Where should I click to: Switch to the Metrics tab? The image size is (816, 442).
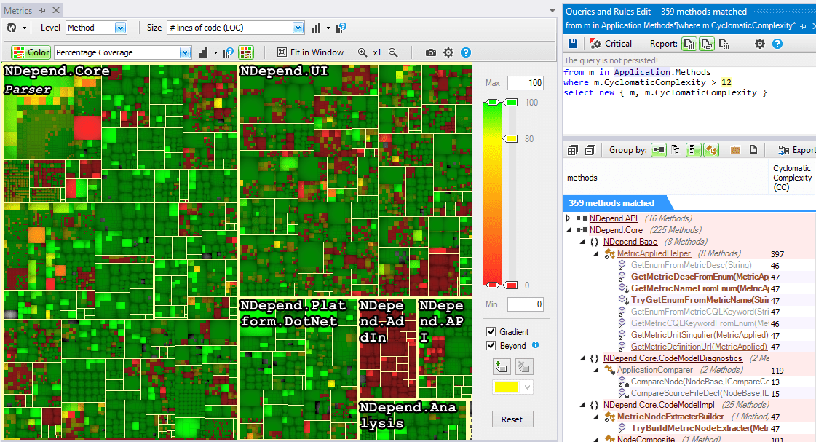pyautogui.click(x=18, y=10)
